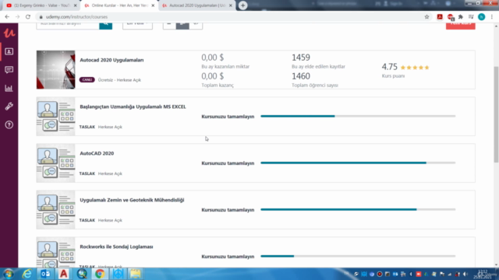This screenshot has height=280, width=499.
Task: Click the scrollbar down arrow
Action: (496, 264)
